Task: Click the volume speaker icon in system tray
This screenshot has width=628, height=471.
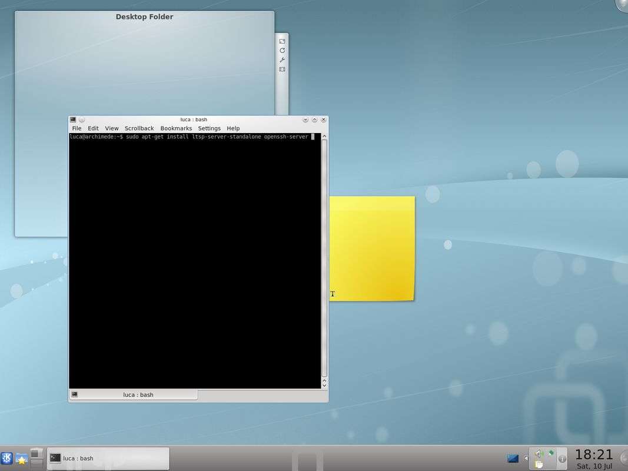Action: pyautogui.click(x=537, y=453)
